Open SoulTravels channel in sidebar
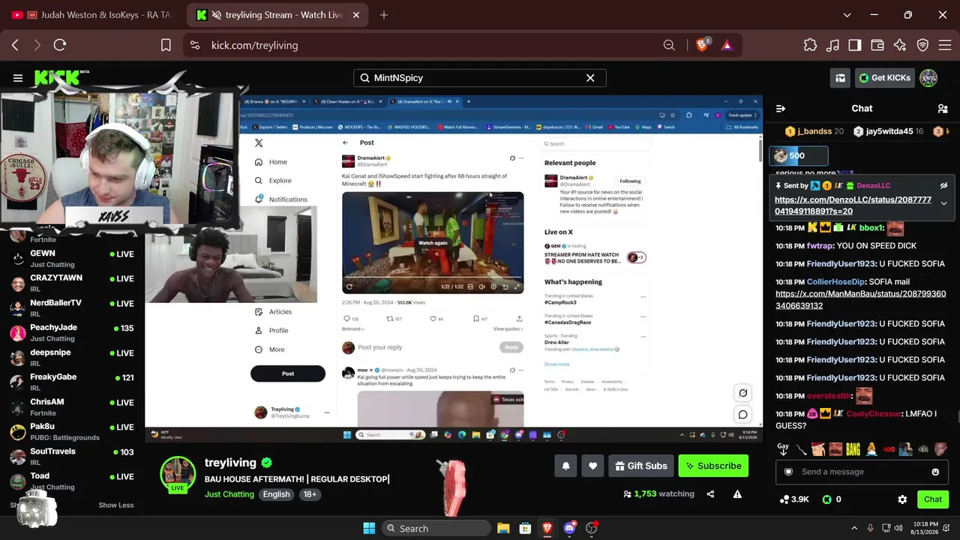960x540 pixels. [x=71, y=457]
